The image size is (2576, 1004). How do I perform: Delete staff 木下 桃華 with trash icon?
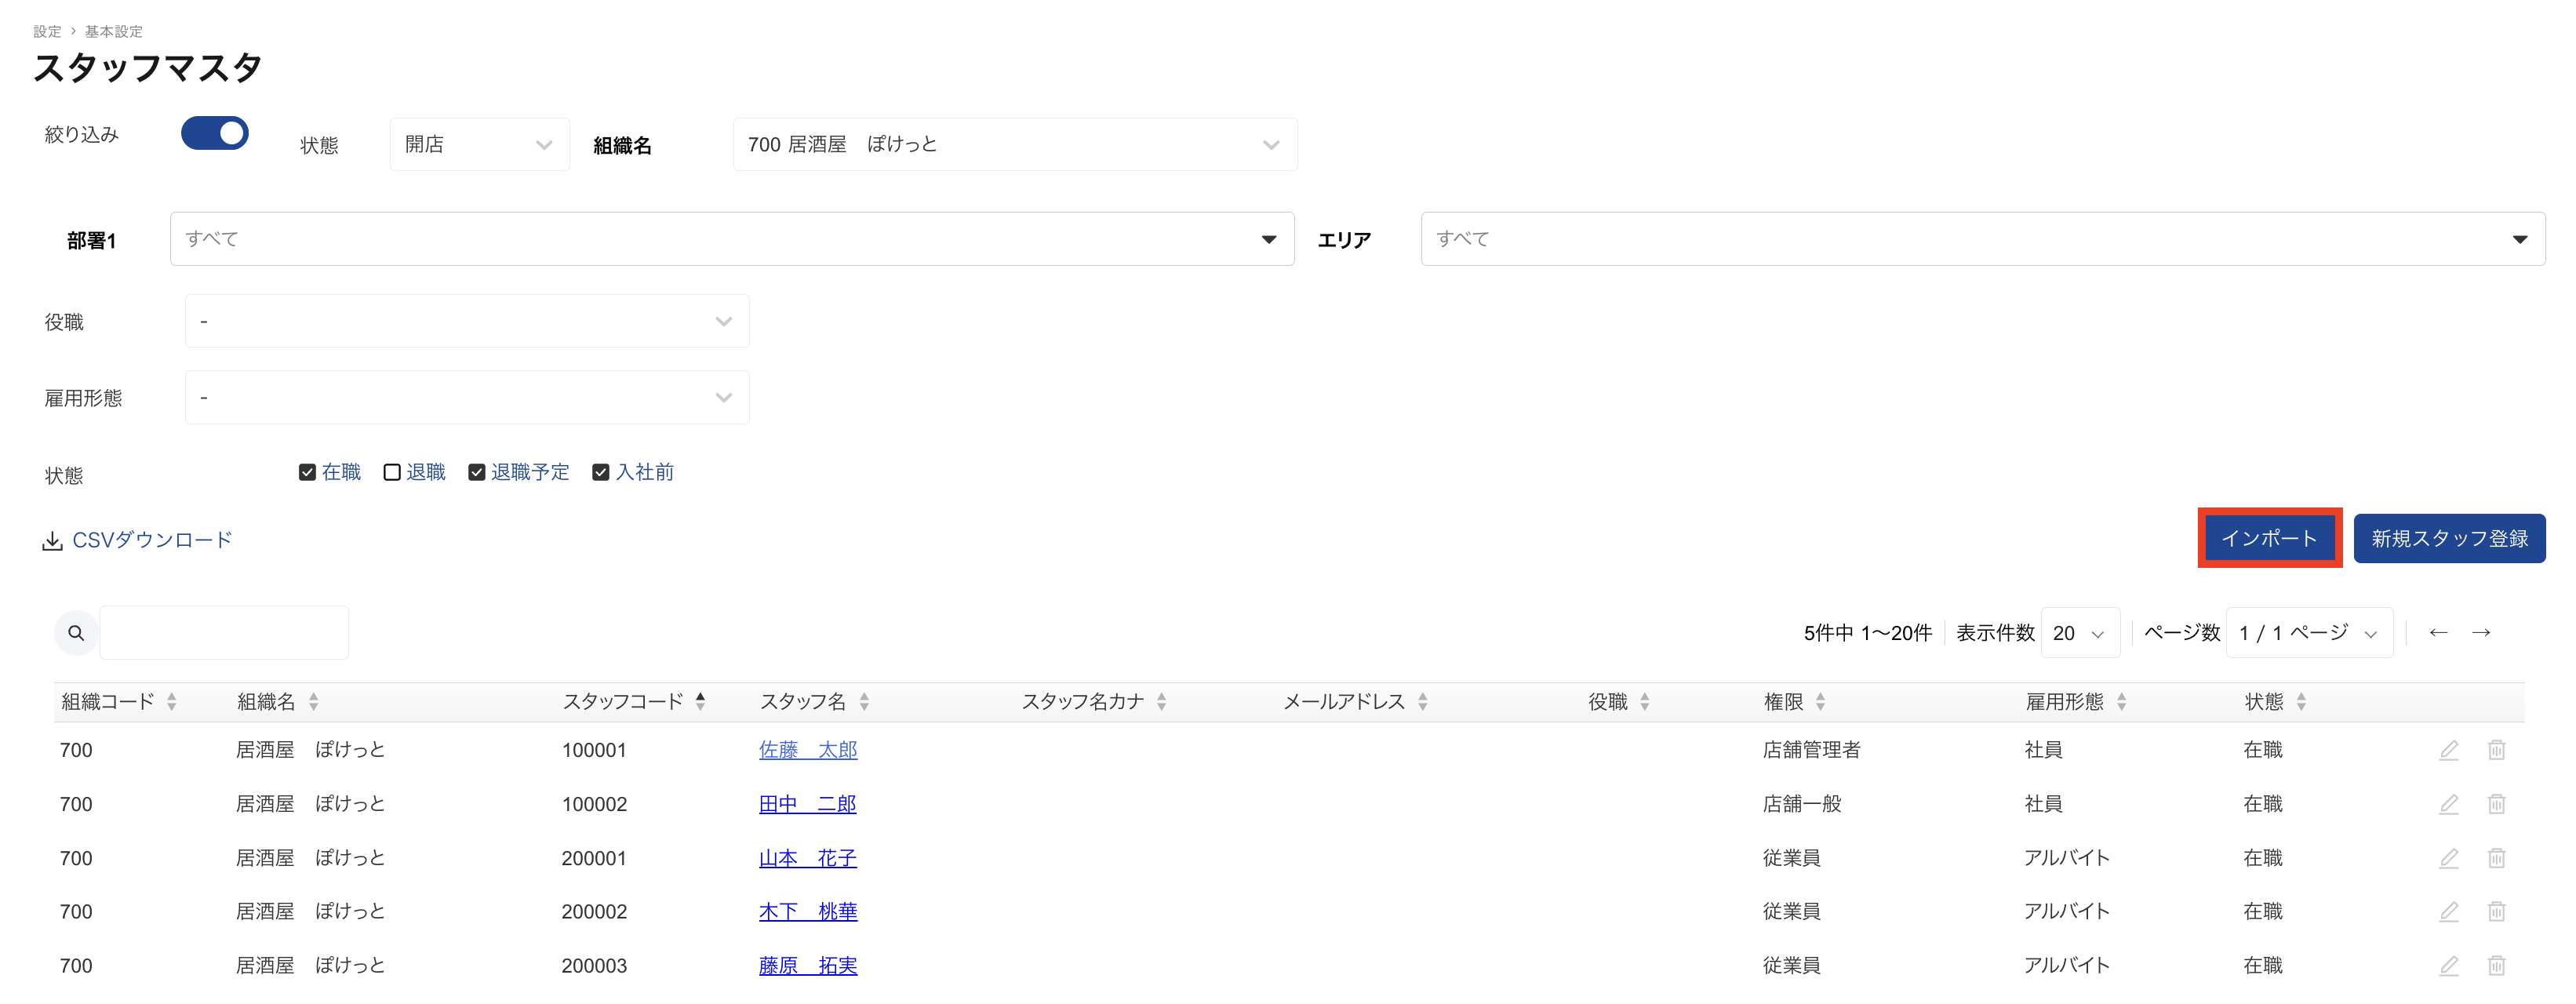coord(2496,911)
